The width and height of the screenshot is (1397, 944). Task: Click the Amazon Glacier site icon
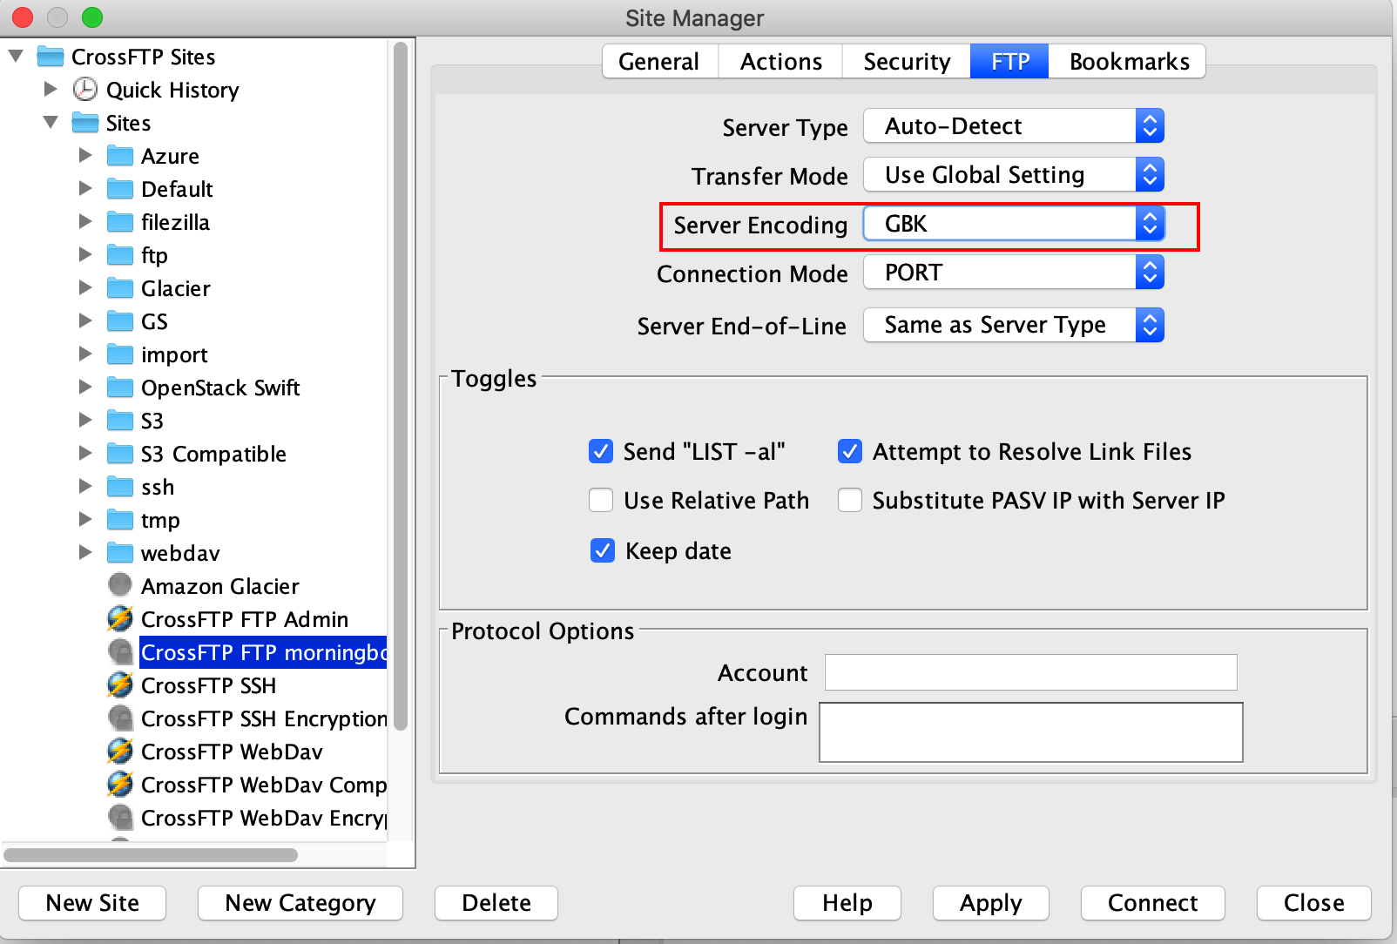point(120,585)
